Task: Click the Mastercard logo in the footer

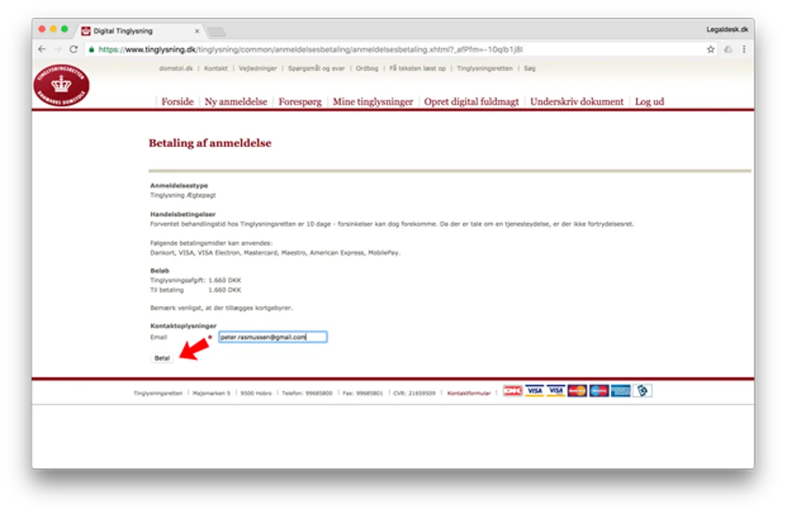Action: tap(577, 391)
